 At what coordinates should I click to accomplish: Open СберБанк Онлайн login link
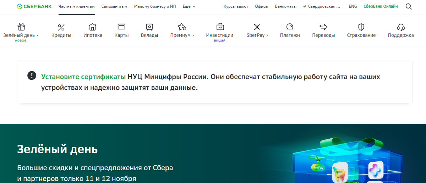pyautogui.click(x=381, y=6)
